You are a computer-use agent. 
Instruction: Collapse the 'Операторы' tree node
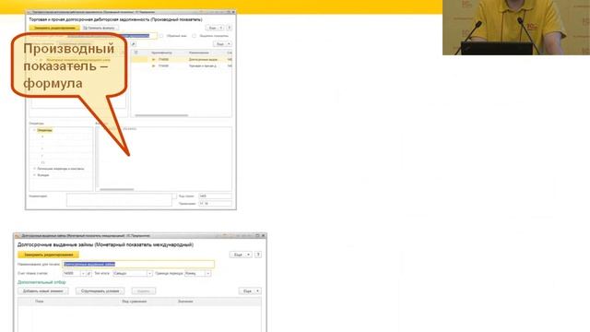tap(34, 130)
